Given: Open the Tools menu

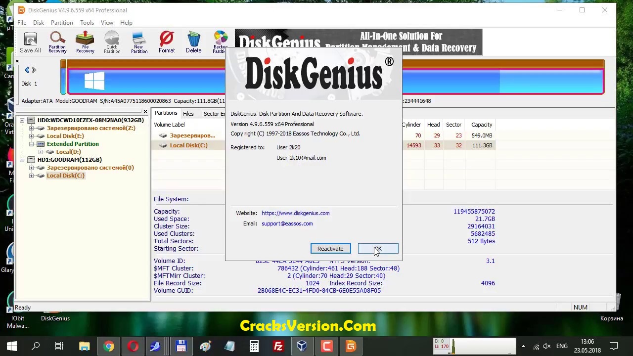Looking at the screenshot, I should pyautogui.click(x=87, y=23).
